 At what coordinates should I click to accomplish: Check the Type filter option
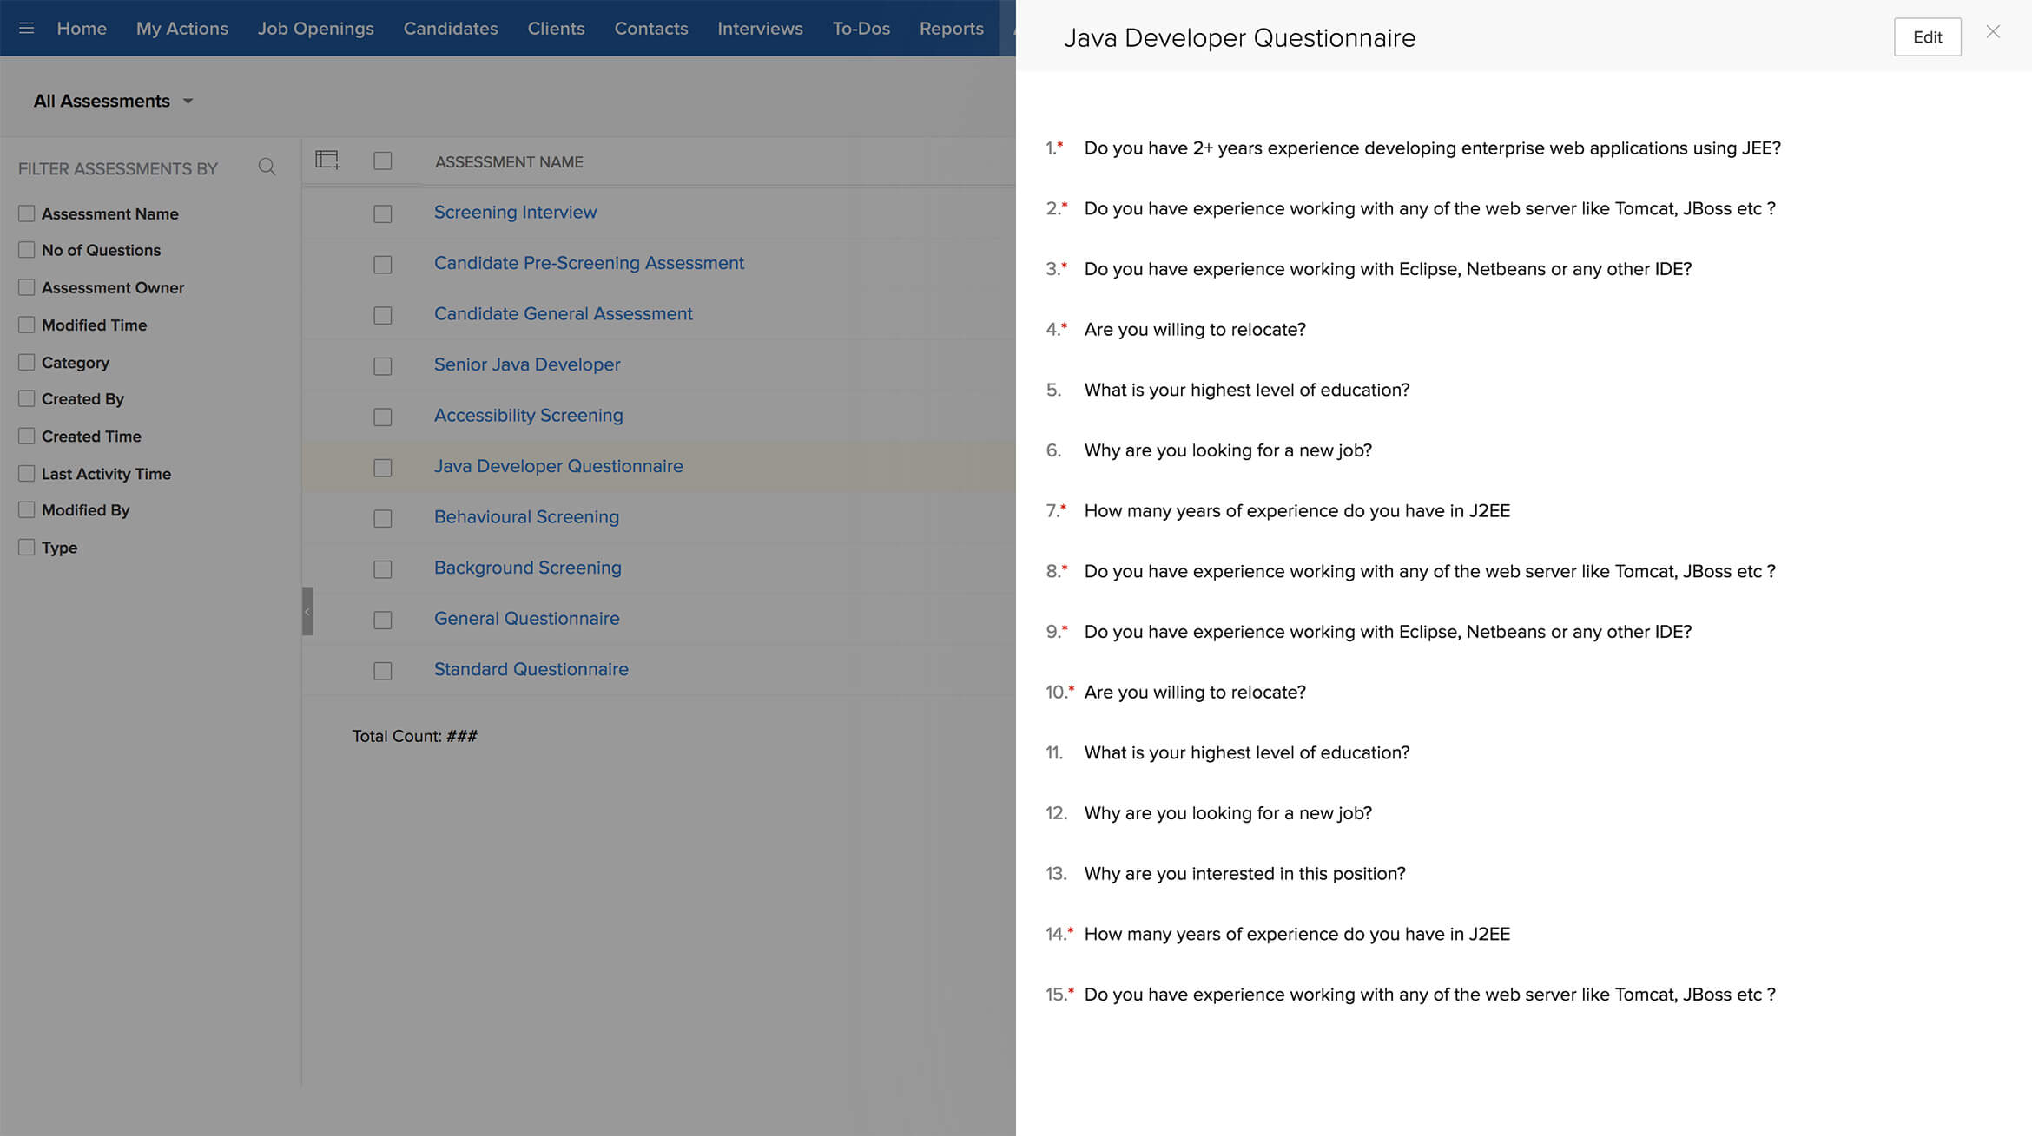click(27, 547)
